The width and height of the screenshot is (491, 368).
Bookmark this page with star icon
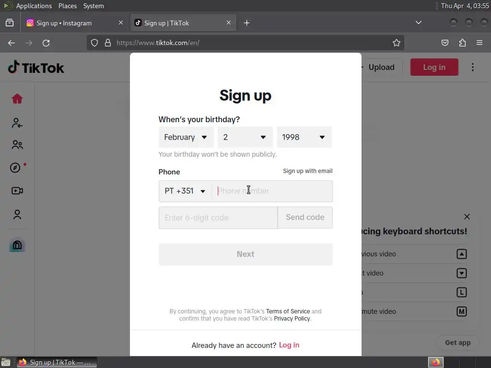(397, 43)
